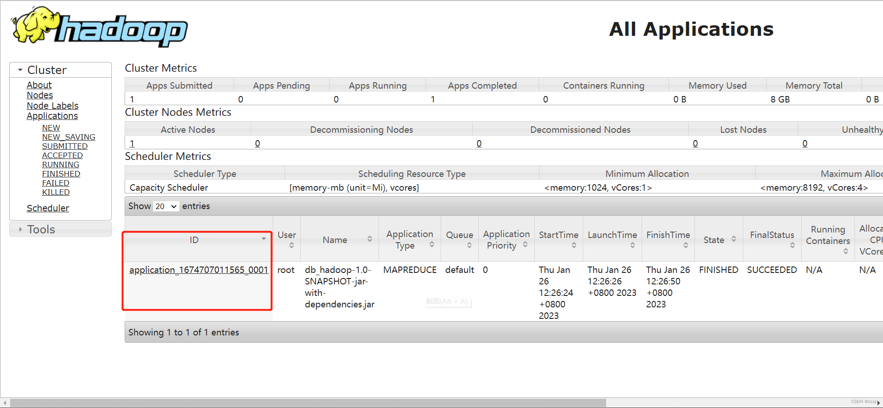The width and height of the screenshot is (883, 408).
Task: Open the Show entries count dropdown
Action: (x=166, y=206)
